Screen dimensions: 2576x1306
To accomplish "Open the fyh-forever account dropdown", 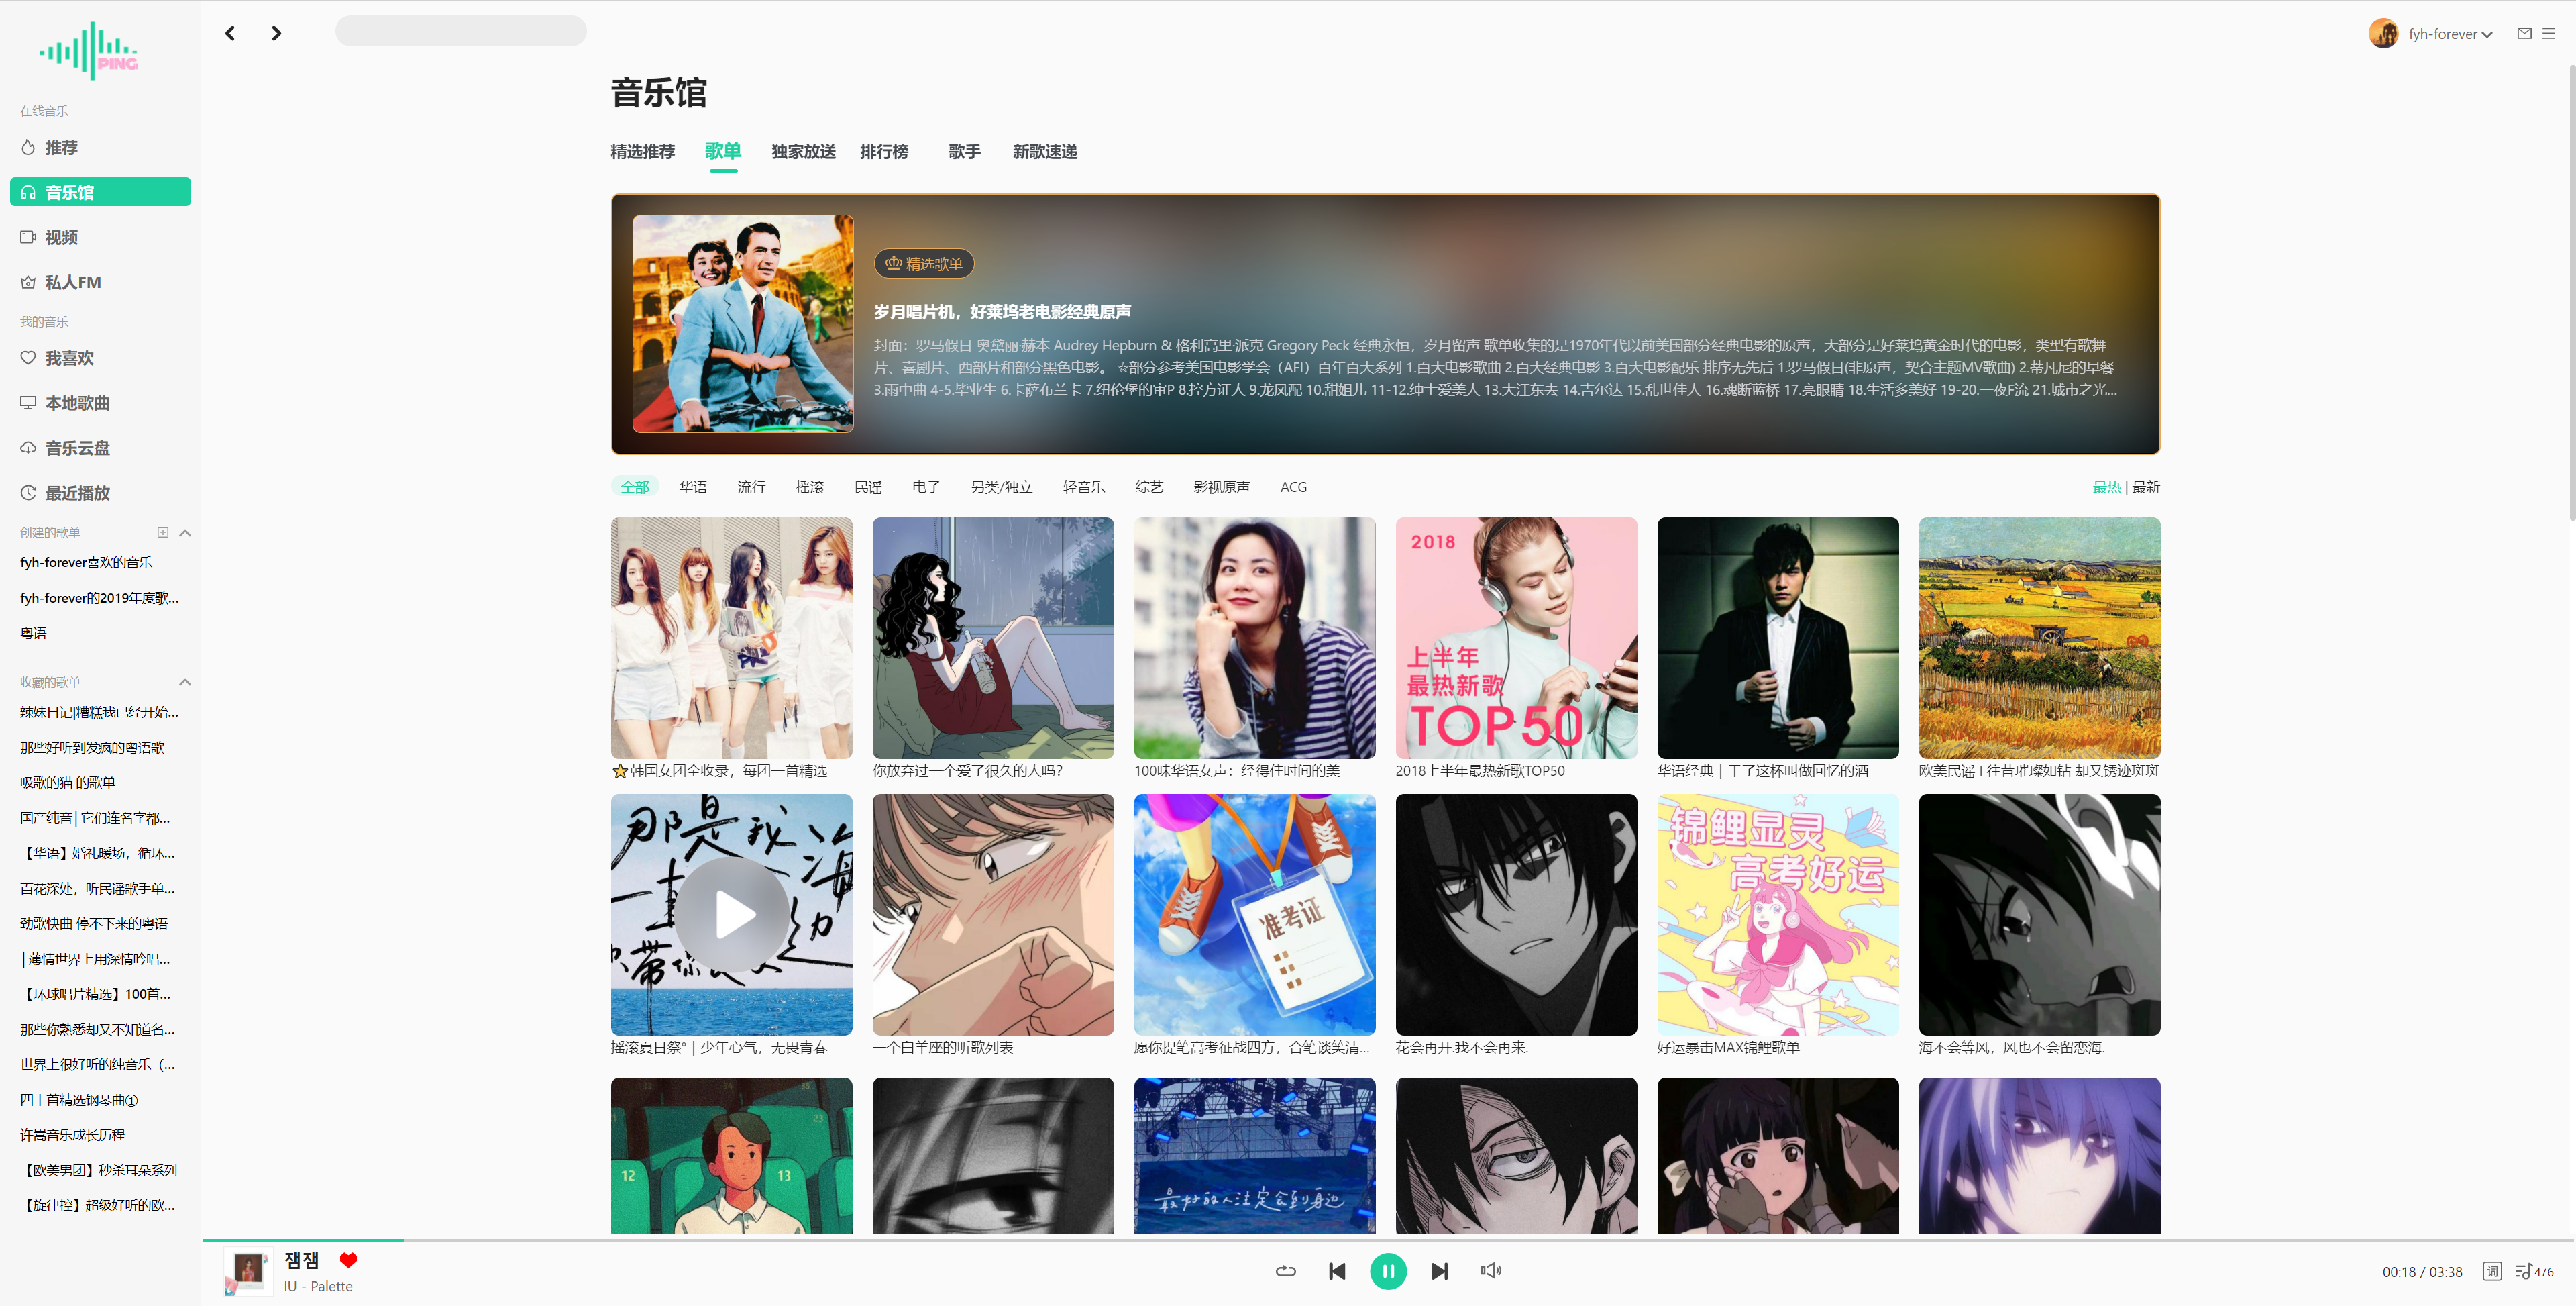I will tap(2450, 34).
